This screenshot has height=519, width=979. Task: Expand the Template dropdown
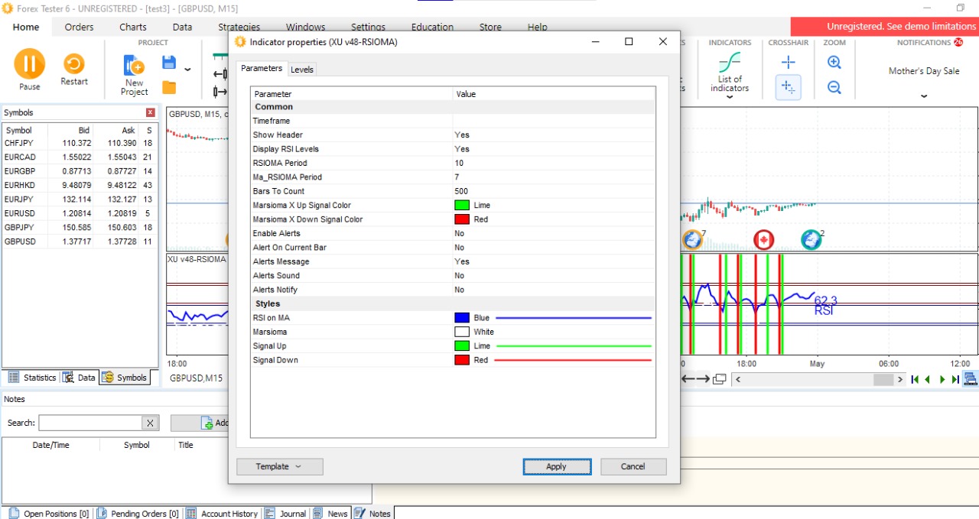[x=279, y=466]
